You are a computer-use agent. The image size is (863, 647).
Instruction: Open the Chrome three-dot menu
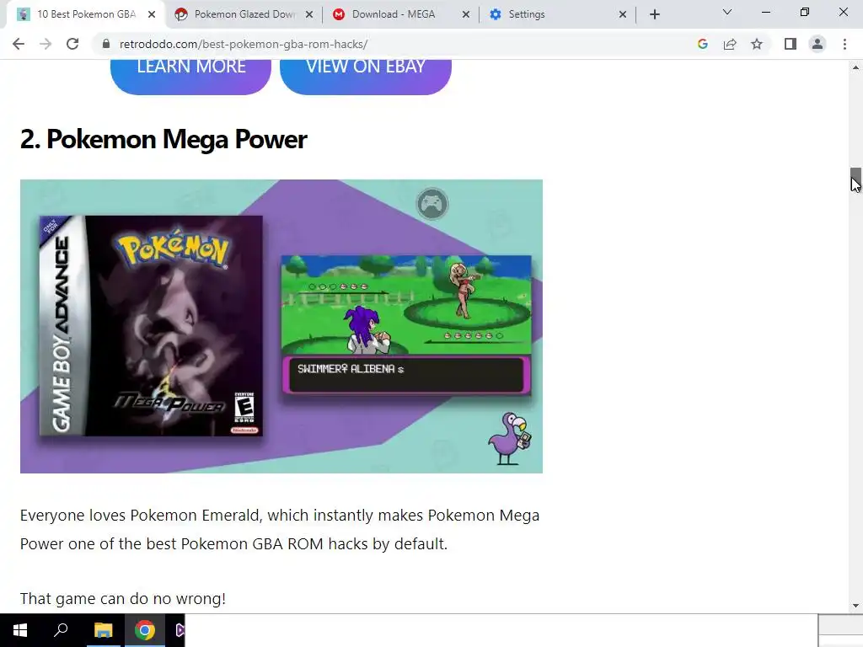[844, 44]
